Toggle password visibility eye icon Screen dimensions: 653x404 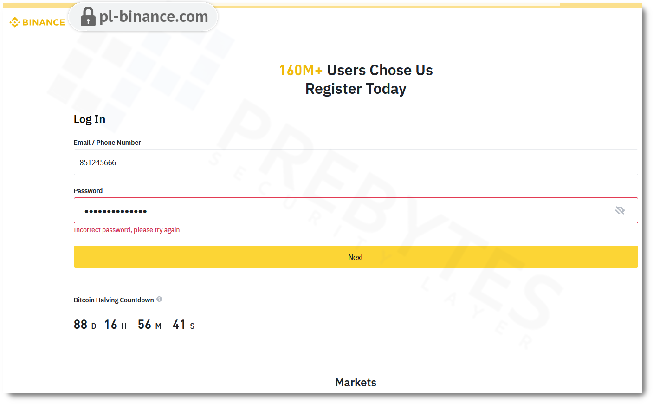click(620, 210)
